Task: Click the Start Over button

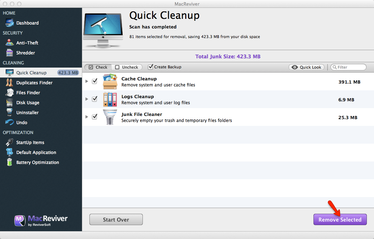Action: [x=116, y=219]
